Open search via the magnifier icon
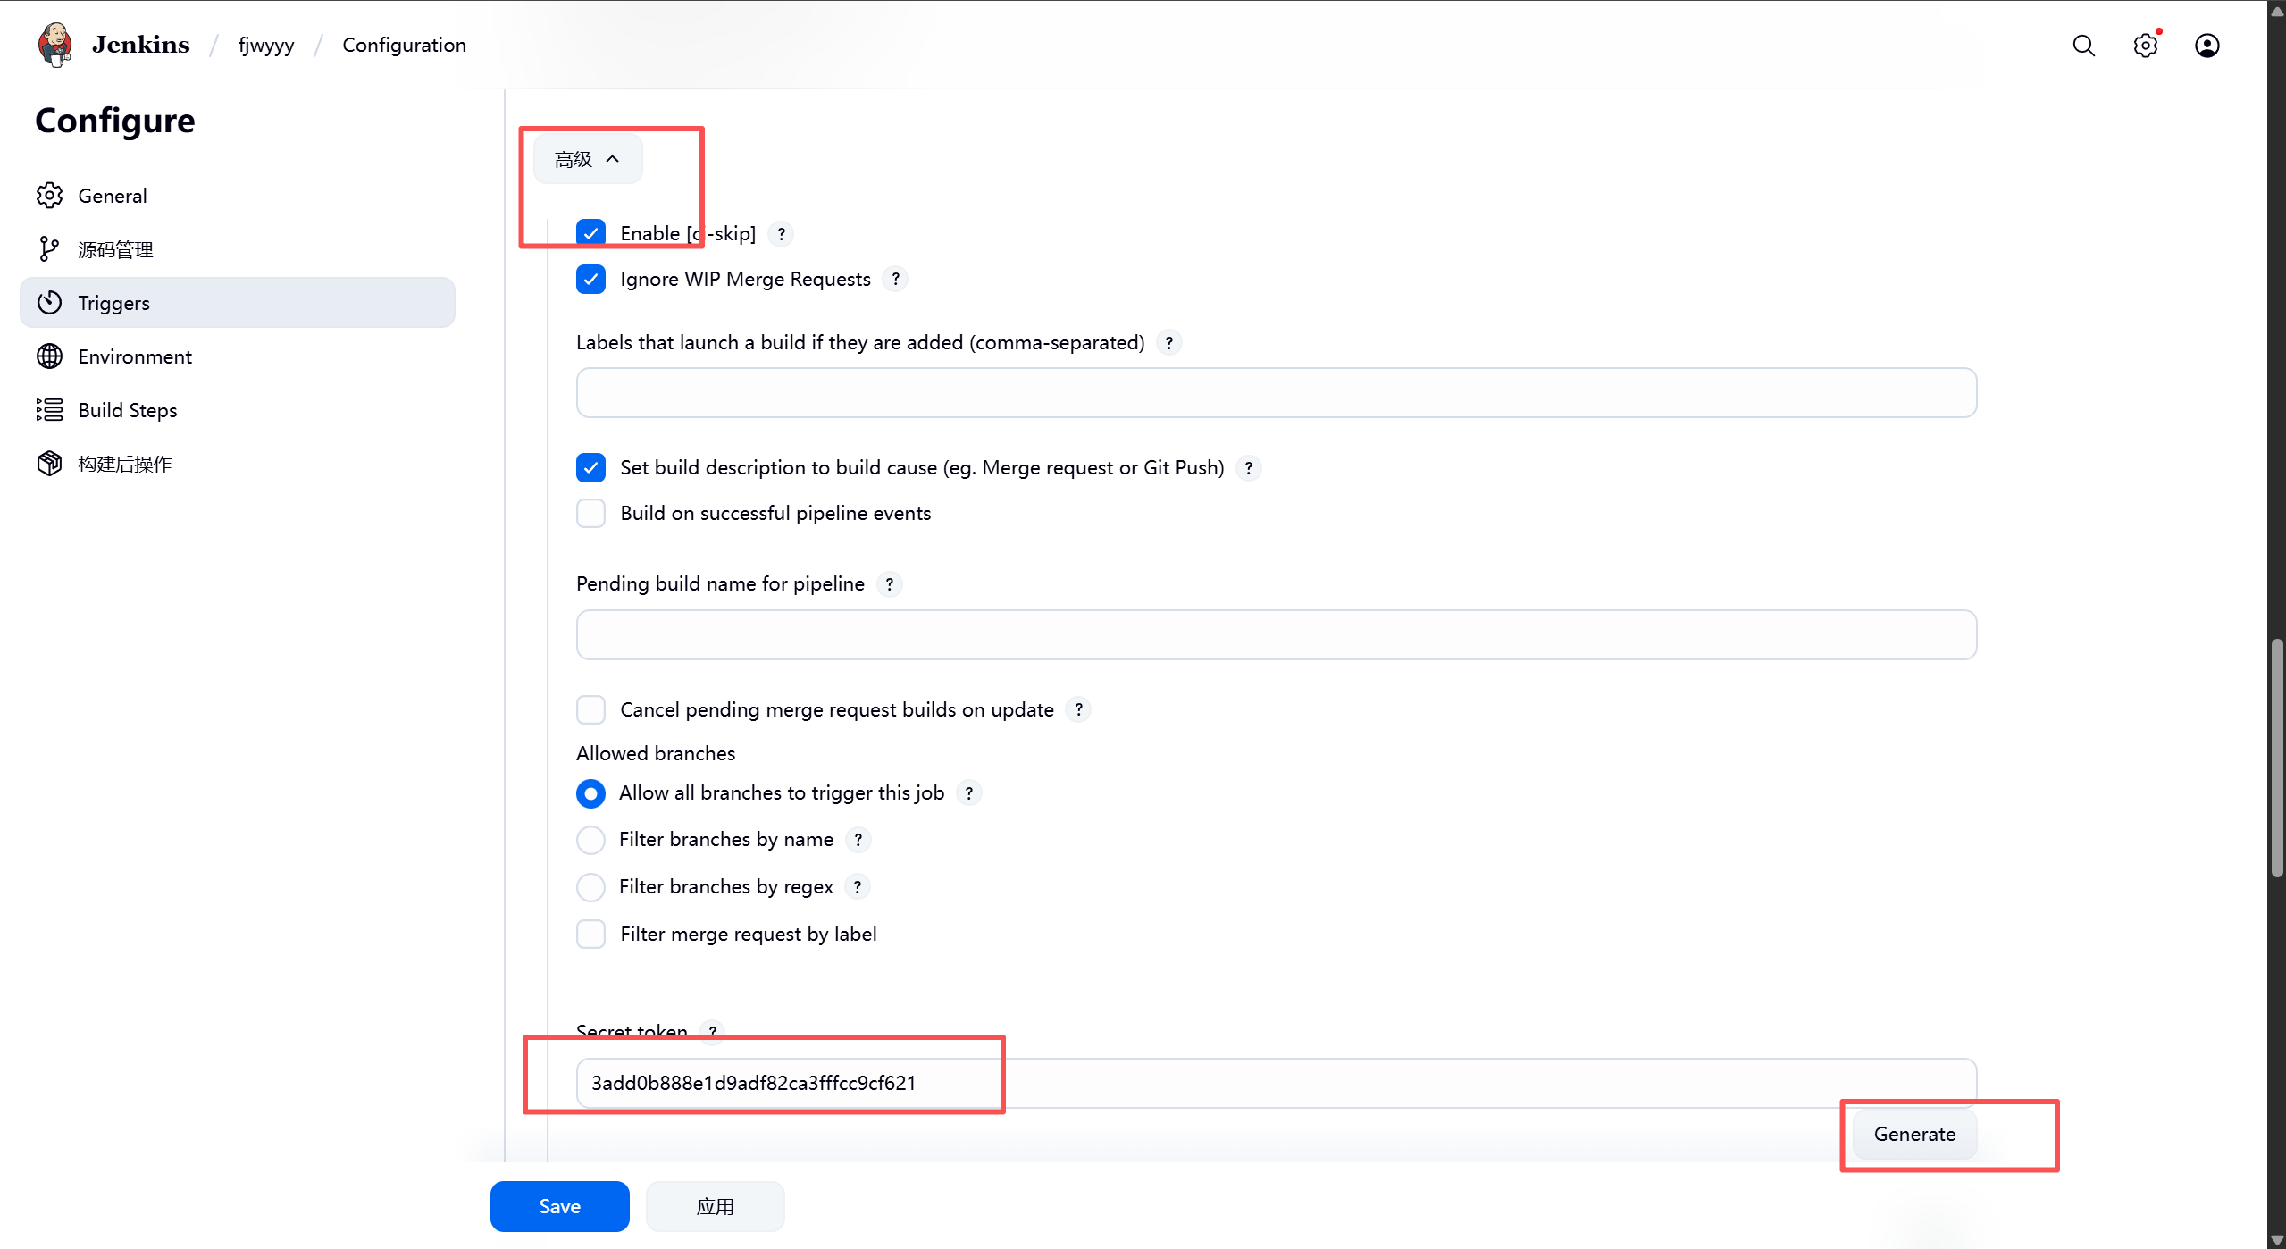 (2083, 46)
